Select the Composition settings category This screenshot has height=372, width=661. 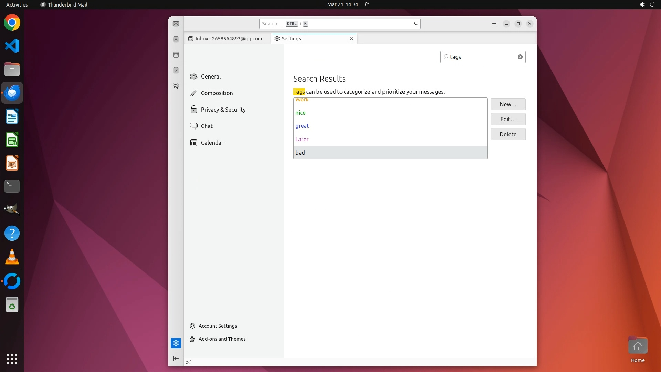point(217,93)
